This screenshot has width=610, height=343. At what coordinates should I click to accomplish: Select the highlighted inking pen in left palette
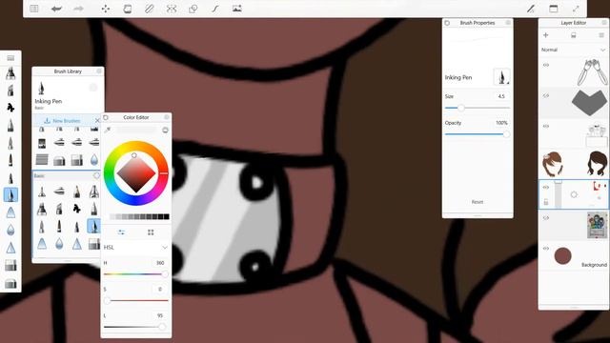click(x=10, y=194)
